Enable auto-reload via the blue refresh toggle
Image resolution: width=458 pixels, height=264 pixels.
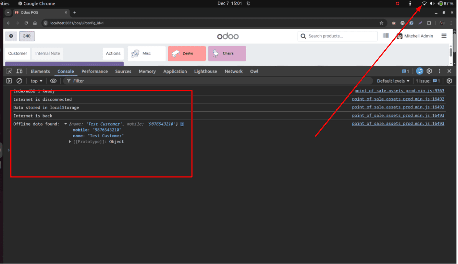(x=419, y=71)
